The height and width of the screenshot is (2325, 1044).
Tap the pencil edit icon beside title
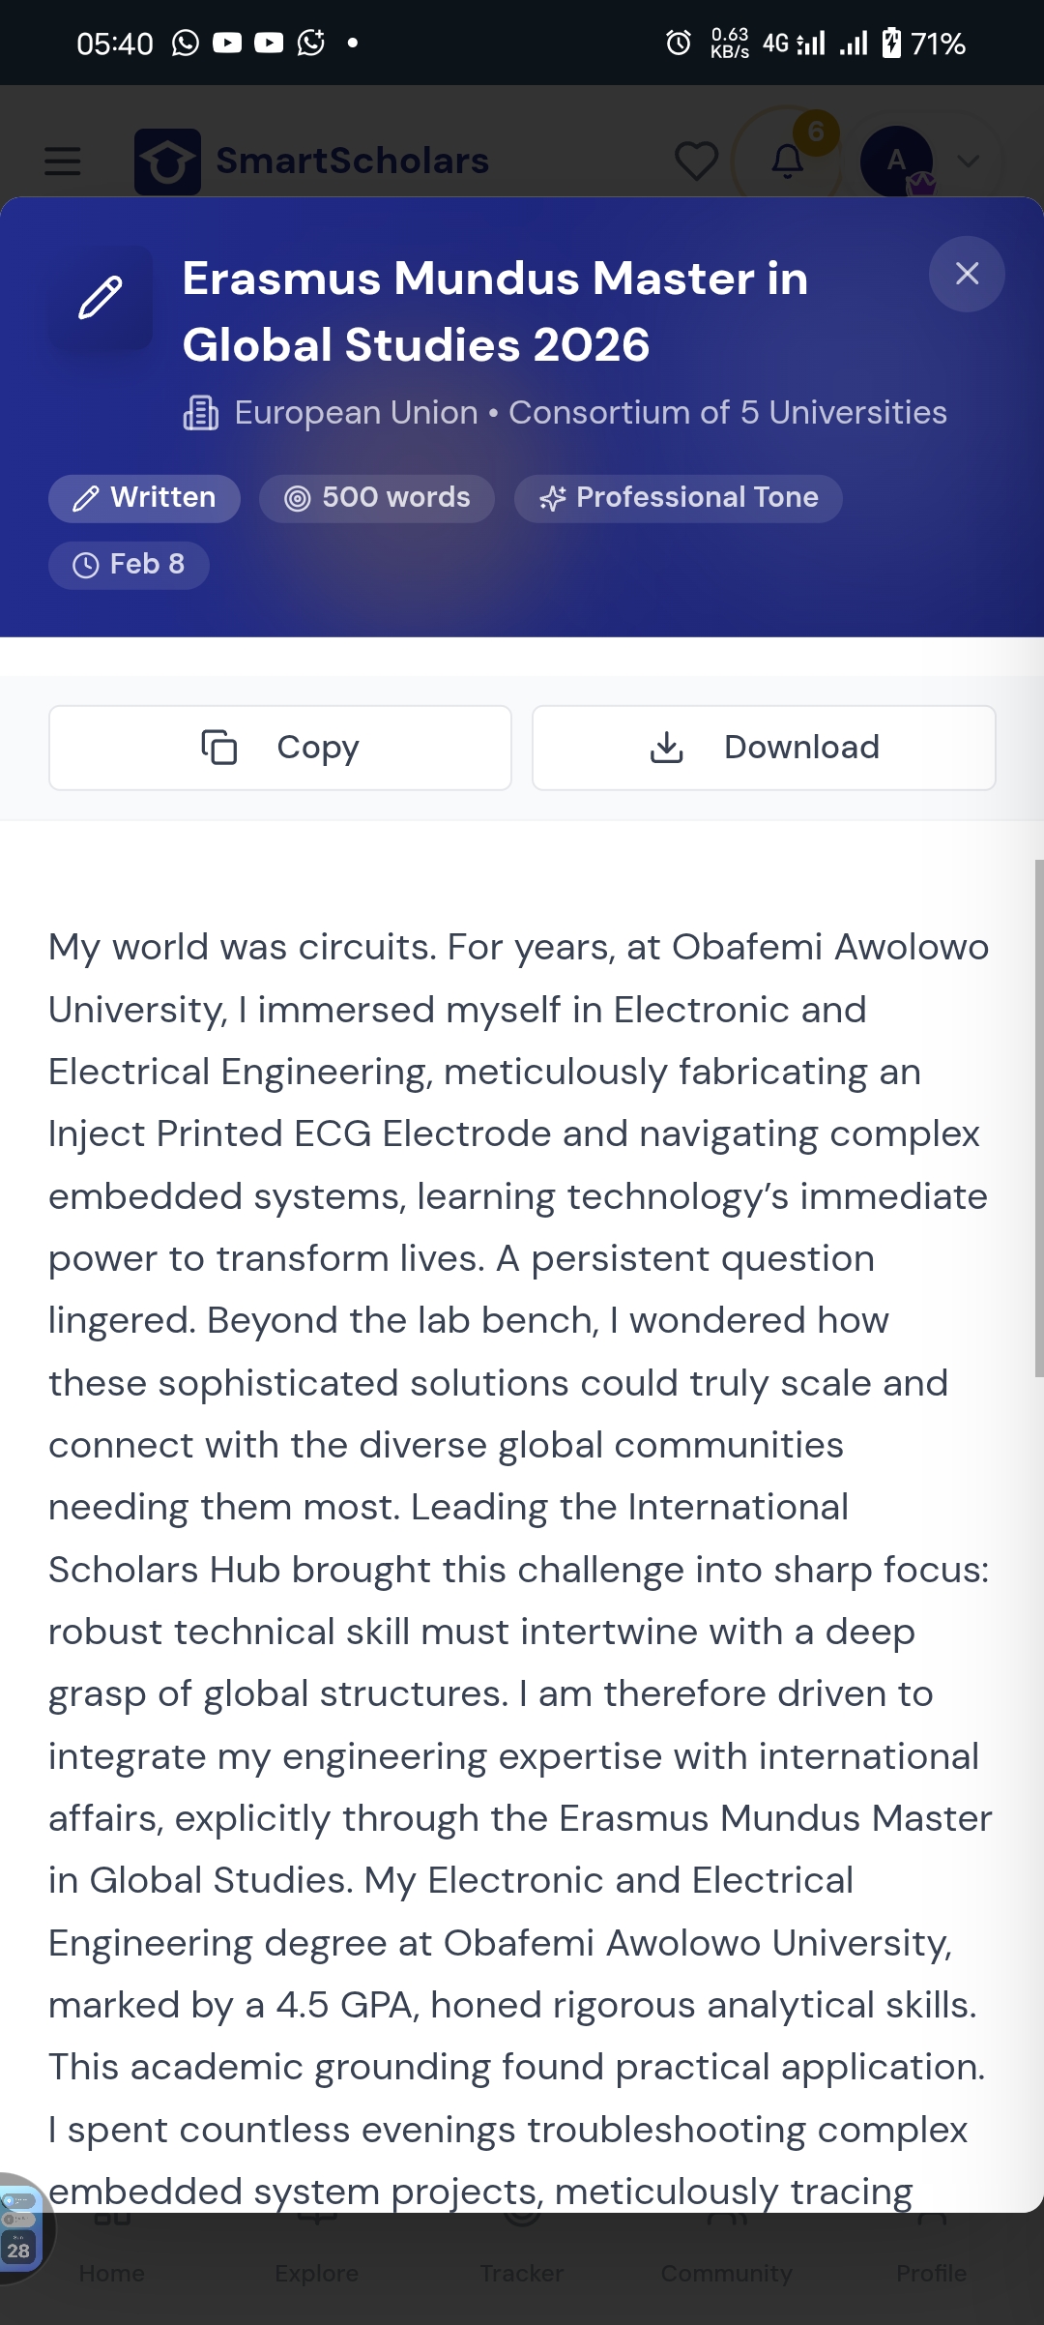[x=101, y=298]
